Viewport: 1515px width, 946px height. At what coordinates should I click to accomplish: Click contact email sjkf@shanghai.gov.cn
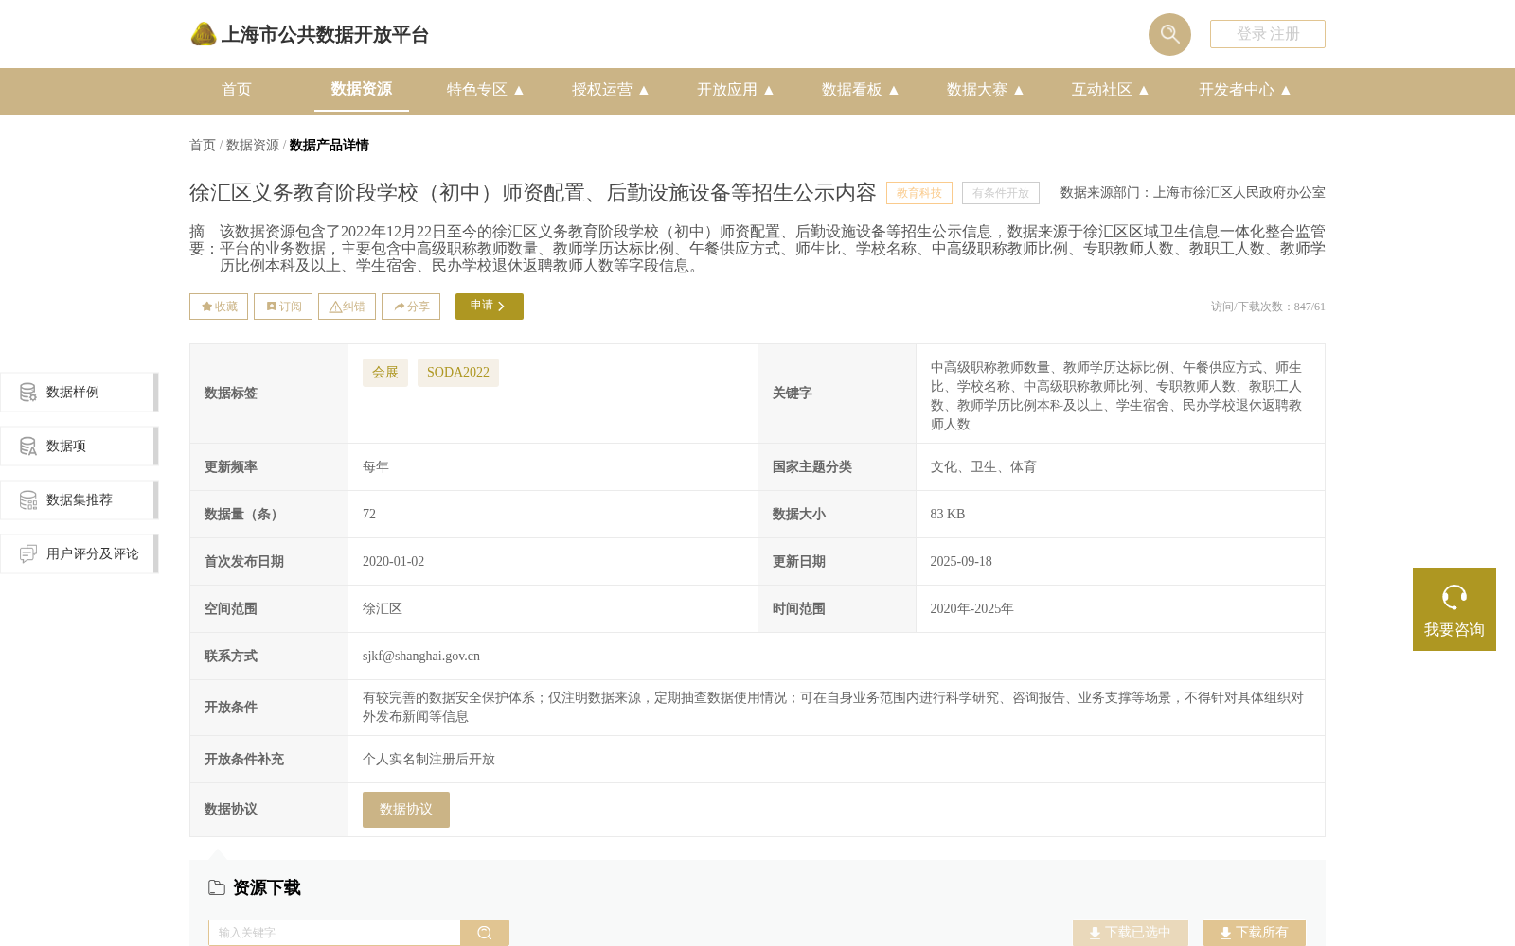pyautogui.click(x=421, y=657)
